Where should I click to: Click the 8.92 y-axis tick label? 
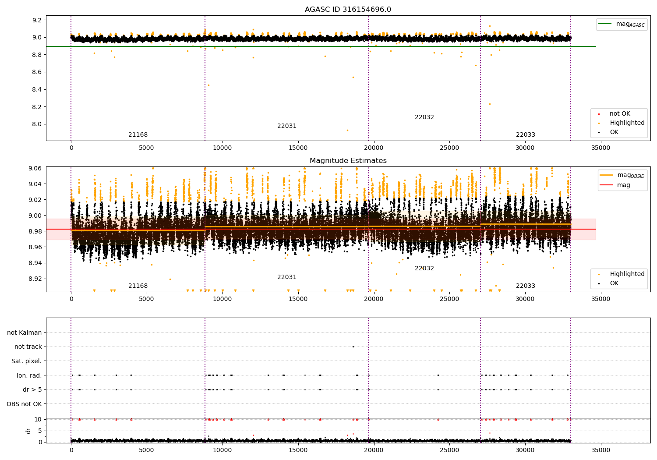pyautogui.click(x=35, y=279)
